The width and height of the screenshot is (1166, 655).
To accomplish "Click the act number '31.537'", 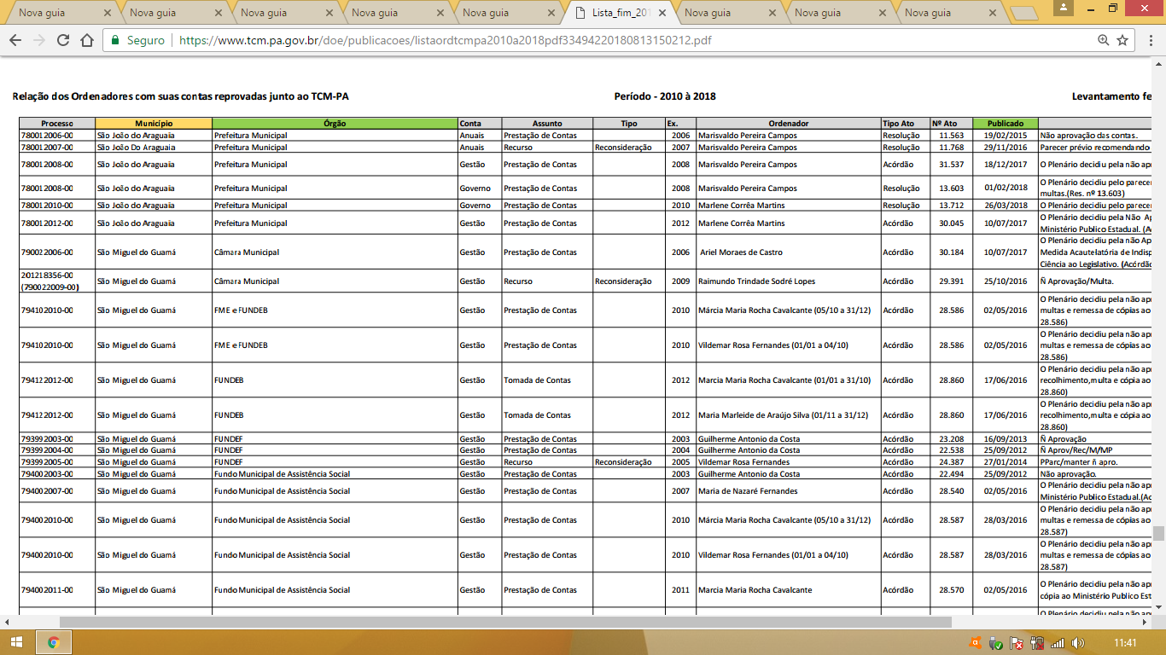I will pos(951,165).
